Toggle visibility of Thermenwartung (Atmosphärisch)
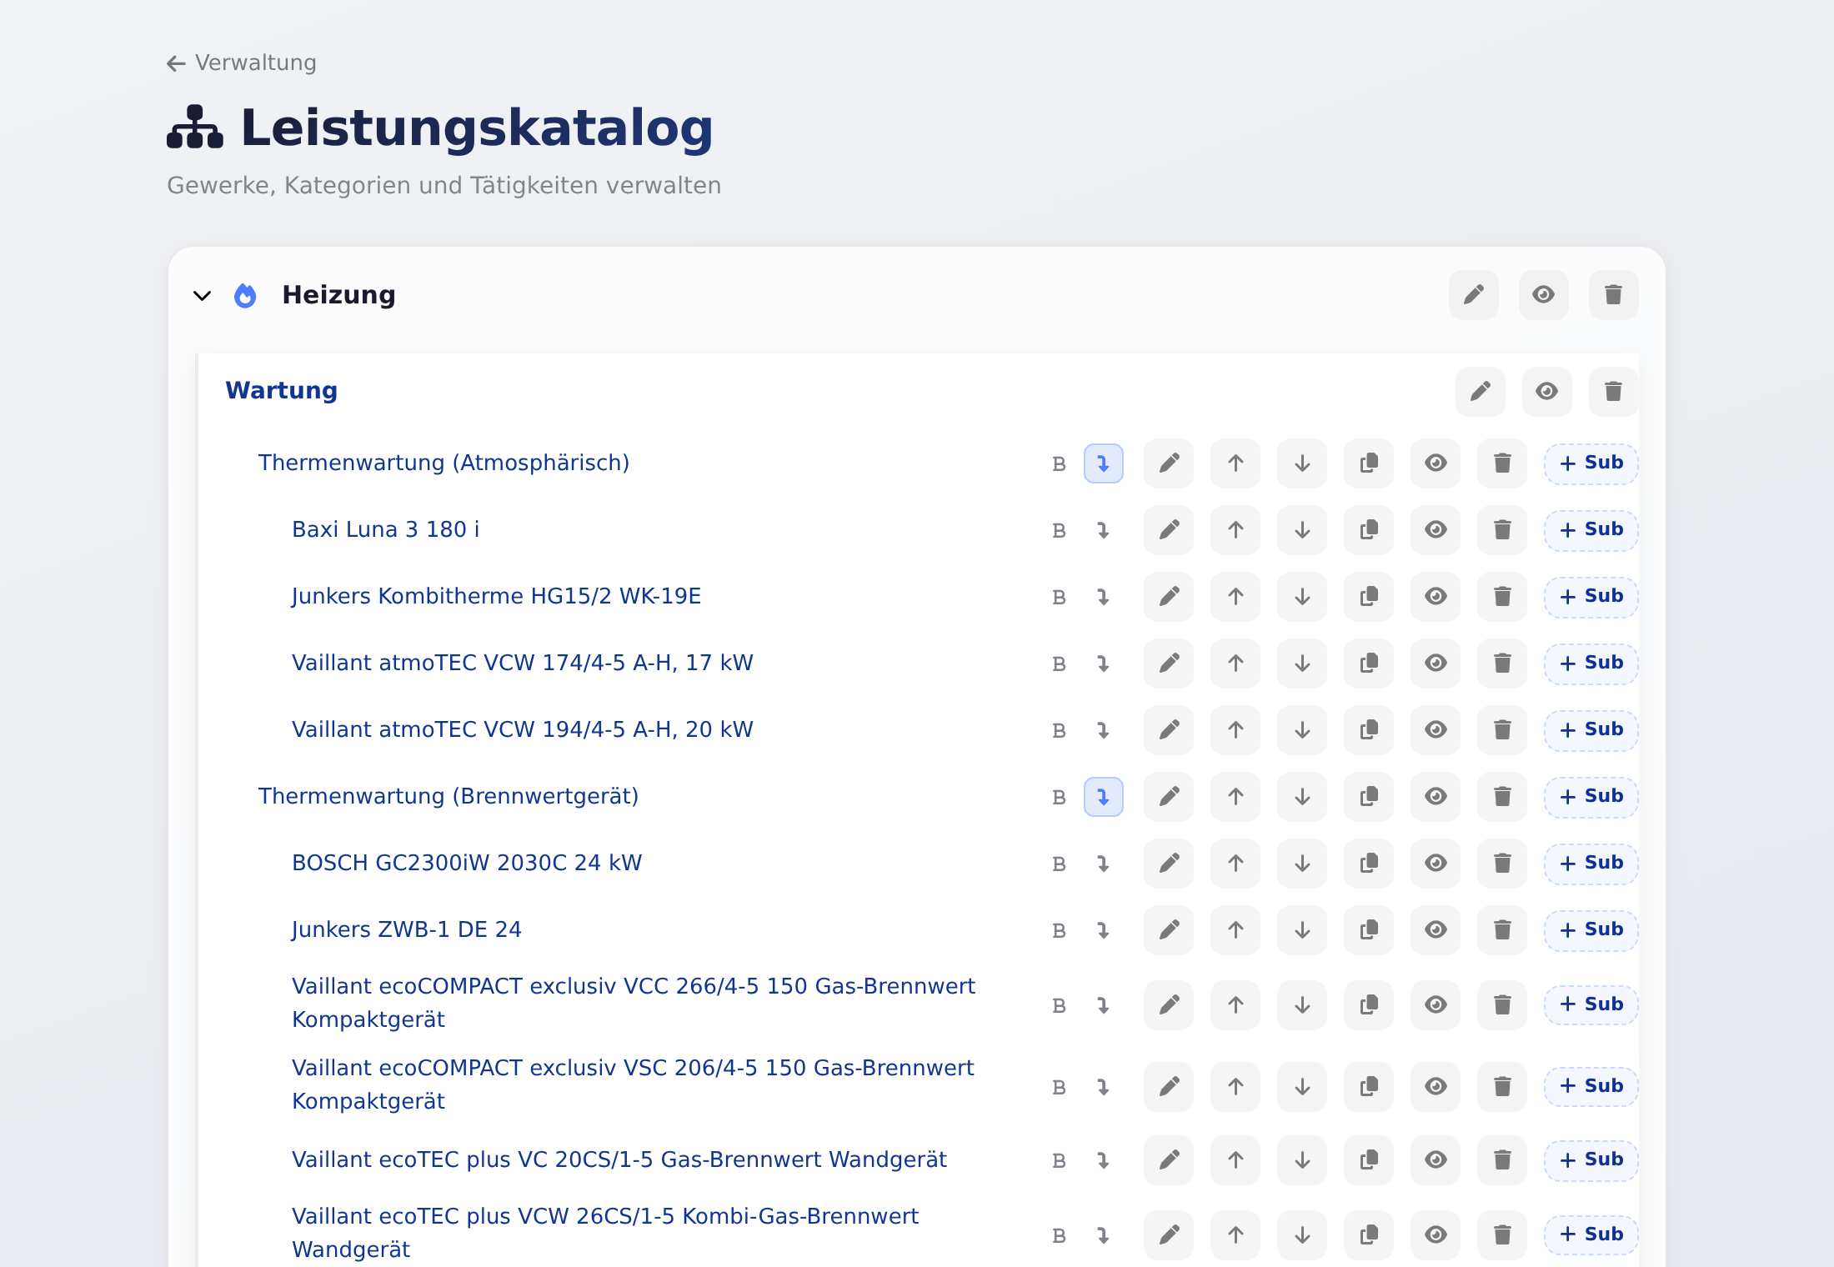Screen dimensions: 1834x1267 (1436, 463)
